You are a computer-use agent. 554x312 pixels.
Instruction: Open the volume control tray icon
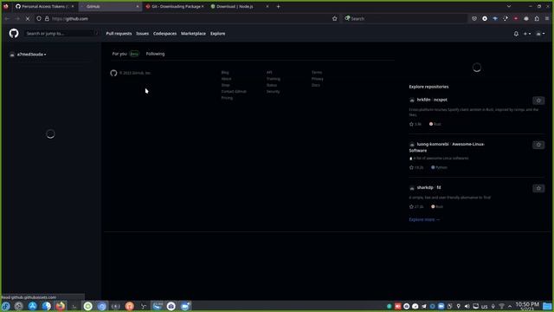coord(467,306)
